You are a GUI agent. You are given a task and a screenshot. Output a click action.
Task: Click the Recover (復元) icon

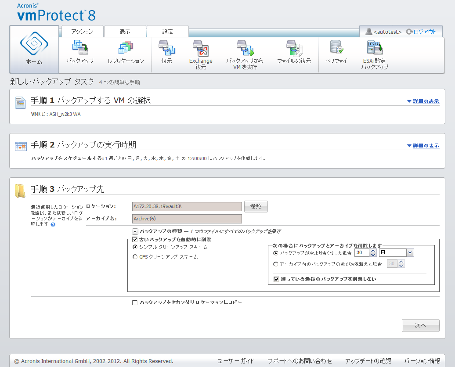click(166, 48)
